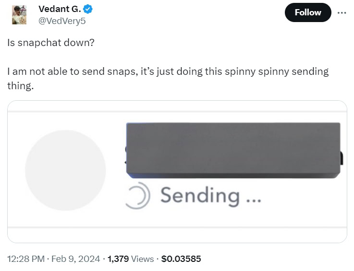Click the word Views in footer
The width and height of the screenshot is (354, 271).
[142, 259]
